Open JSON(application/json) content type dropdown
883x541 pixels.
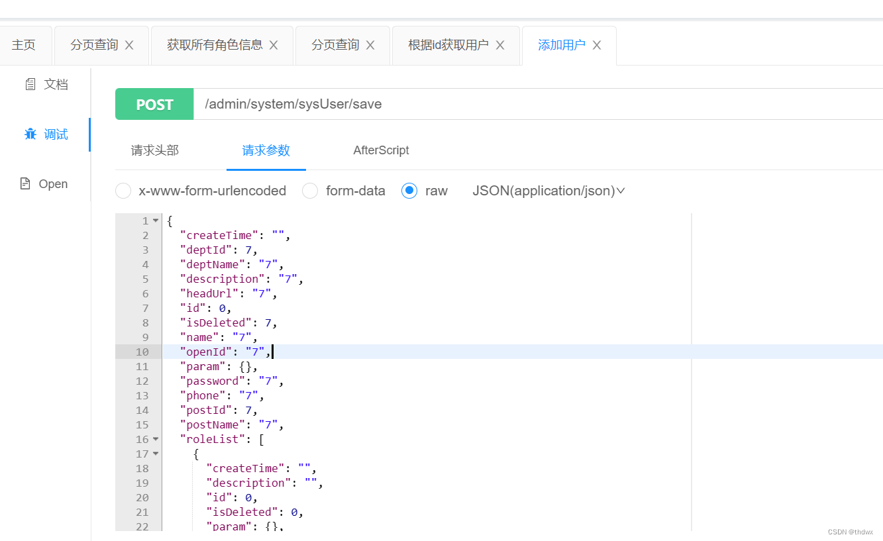[x=548, y=191]
